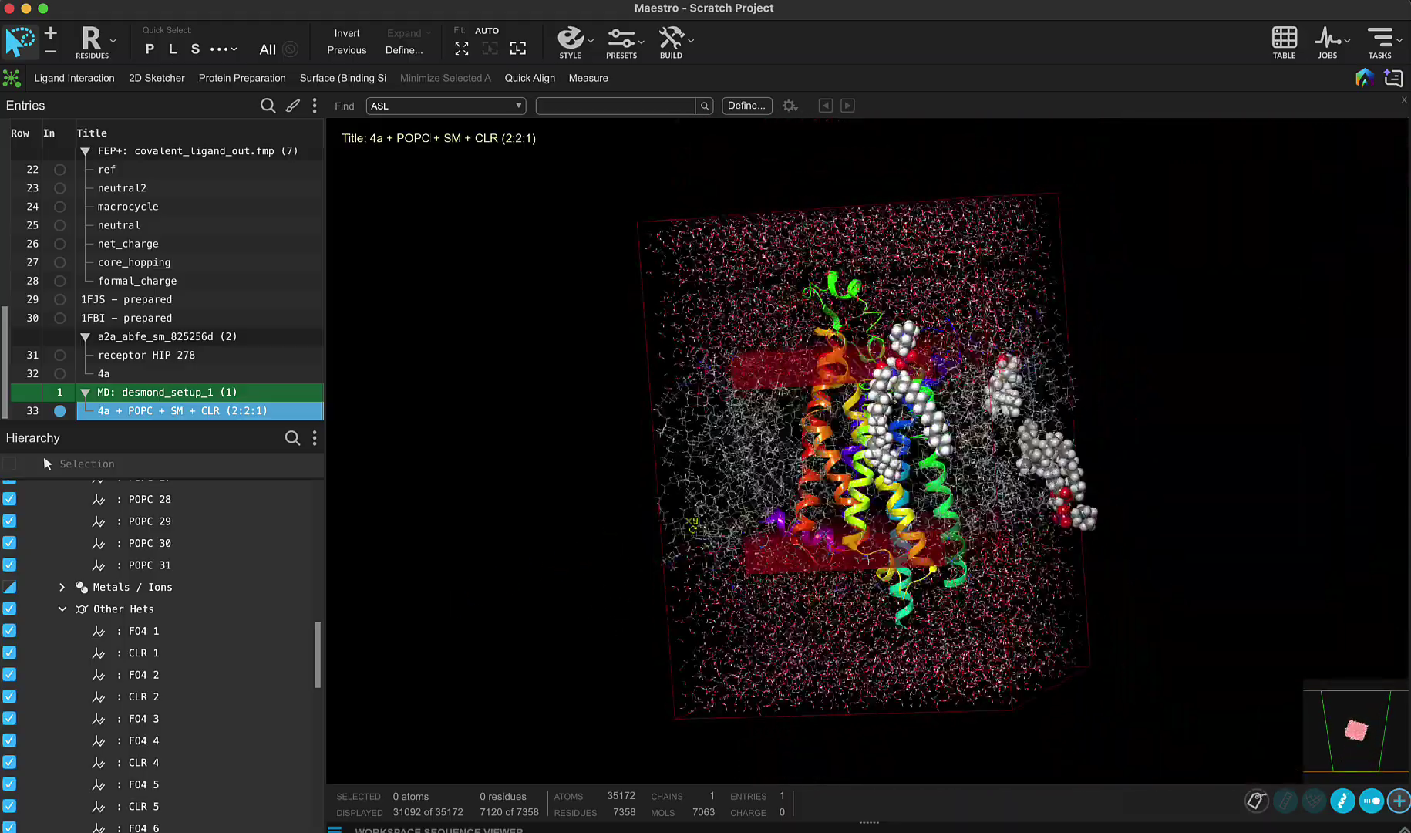This screenshot has height=833, width=1411.
Task: Collapse the a2a_abfe_sm_825256d group
Action: coord(85,337)
